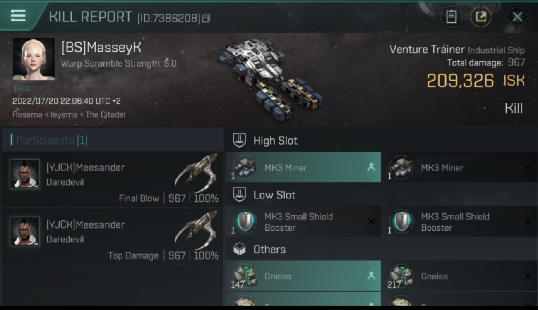Select the Gneiss stack of 147
Image resolution: width=538 pixels, height=310 pixels.
[303, 276]
